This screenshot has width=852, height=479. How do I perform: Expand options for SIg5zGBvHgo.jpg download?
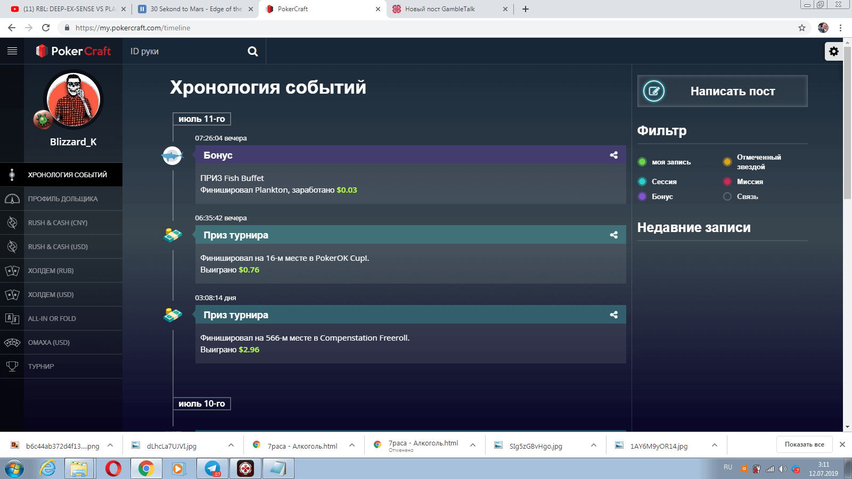coord(594,445)
